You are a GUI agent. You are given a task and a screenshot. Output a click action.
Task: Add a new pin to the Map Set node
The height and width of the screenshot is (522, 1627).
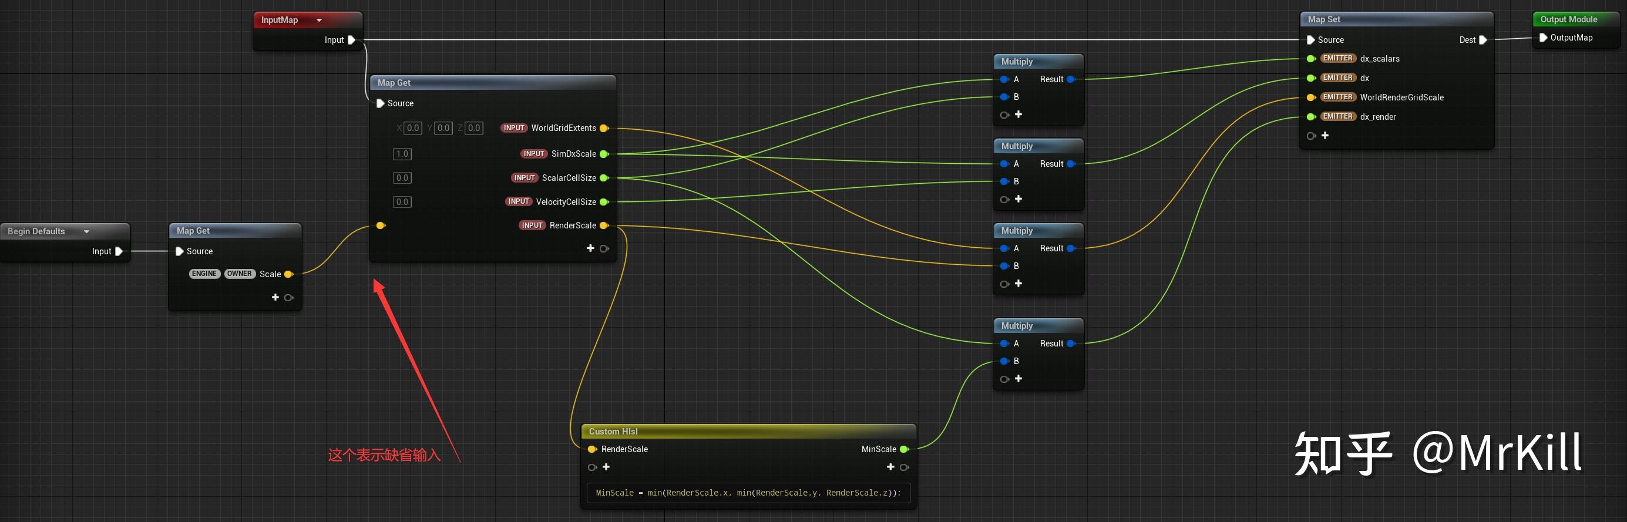1325,136
